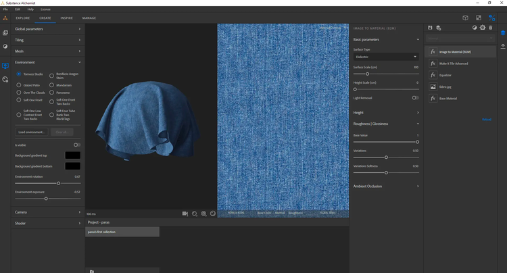The image size is (507, 273).
Task: Click the Reload link
Action: point(486,120)
